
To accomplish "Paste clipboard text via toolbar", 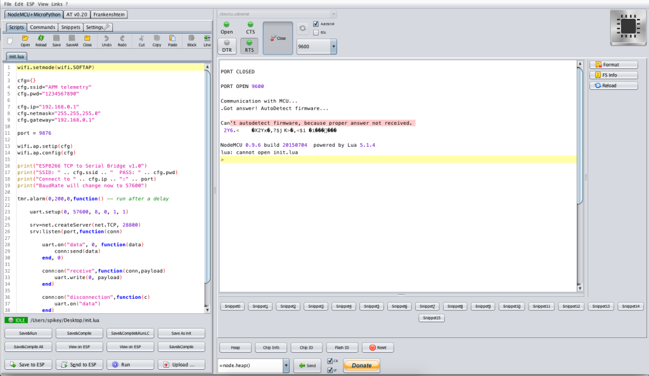I will [x=172, y=41].
